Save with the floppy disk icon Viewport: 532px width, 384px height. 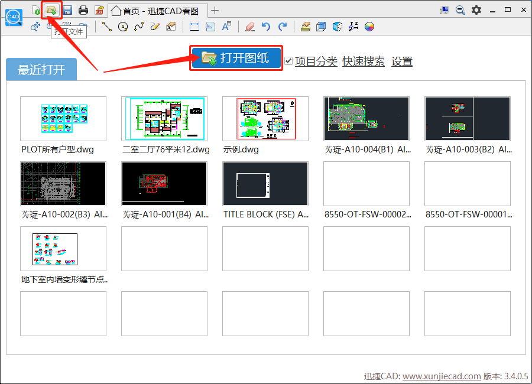(67, 10)
